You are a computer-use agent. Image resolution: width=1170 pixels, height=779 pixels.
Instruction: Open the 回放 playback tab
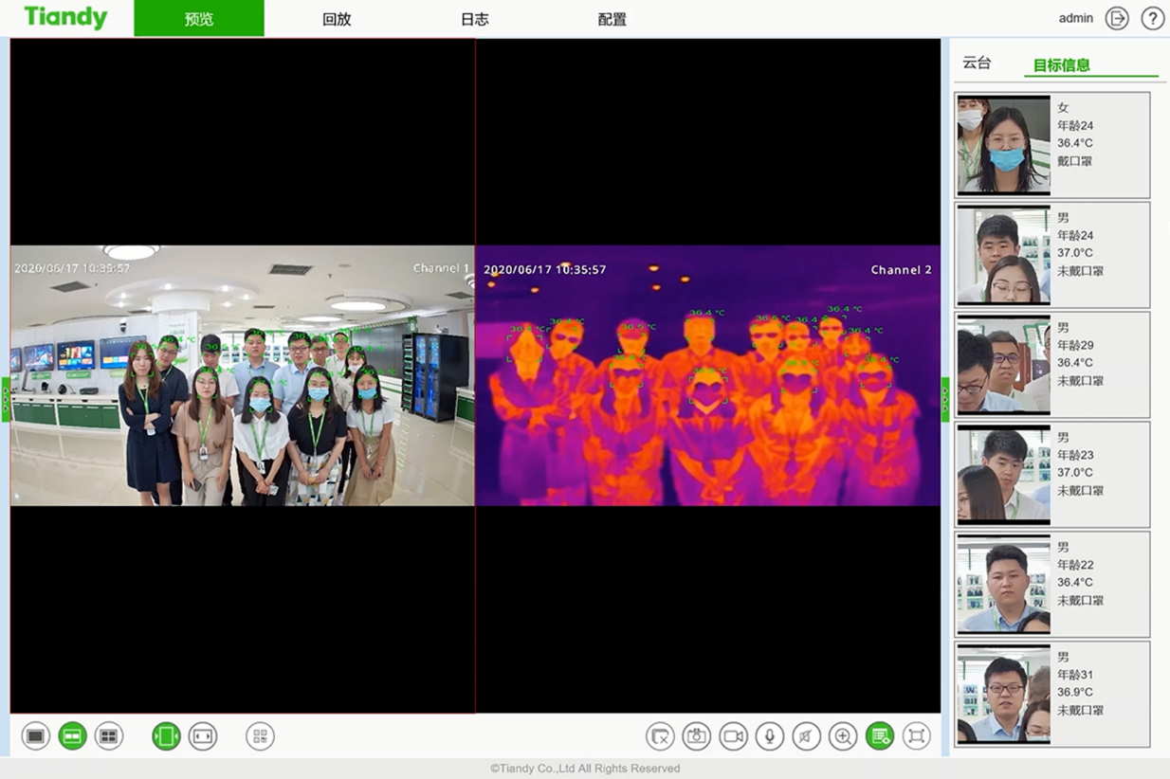tap(337, 19)
